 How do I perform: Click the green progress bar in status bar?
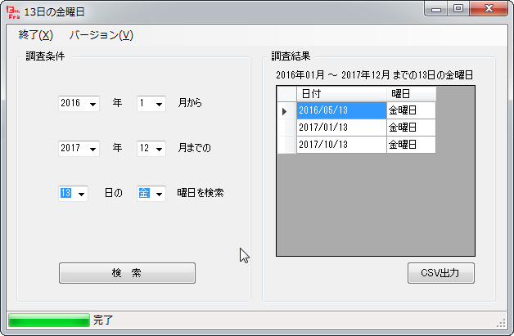click(49, 320)
